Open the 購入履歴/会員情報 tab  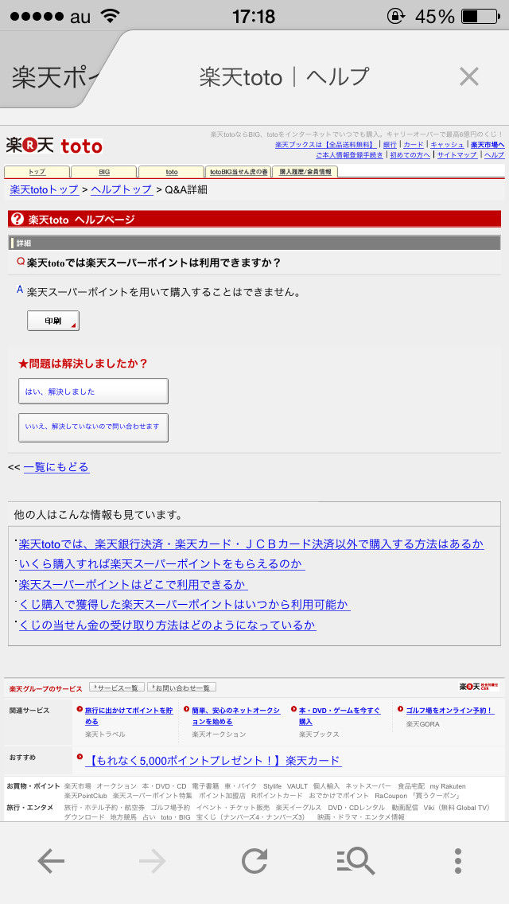click(305, 172)
